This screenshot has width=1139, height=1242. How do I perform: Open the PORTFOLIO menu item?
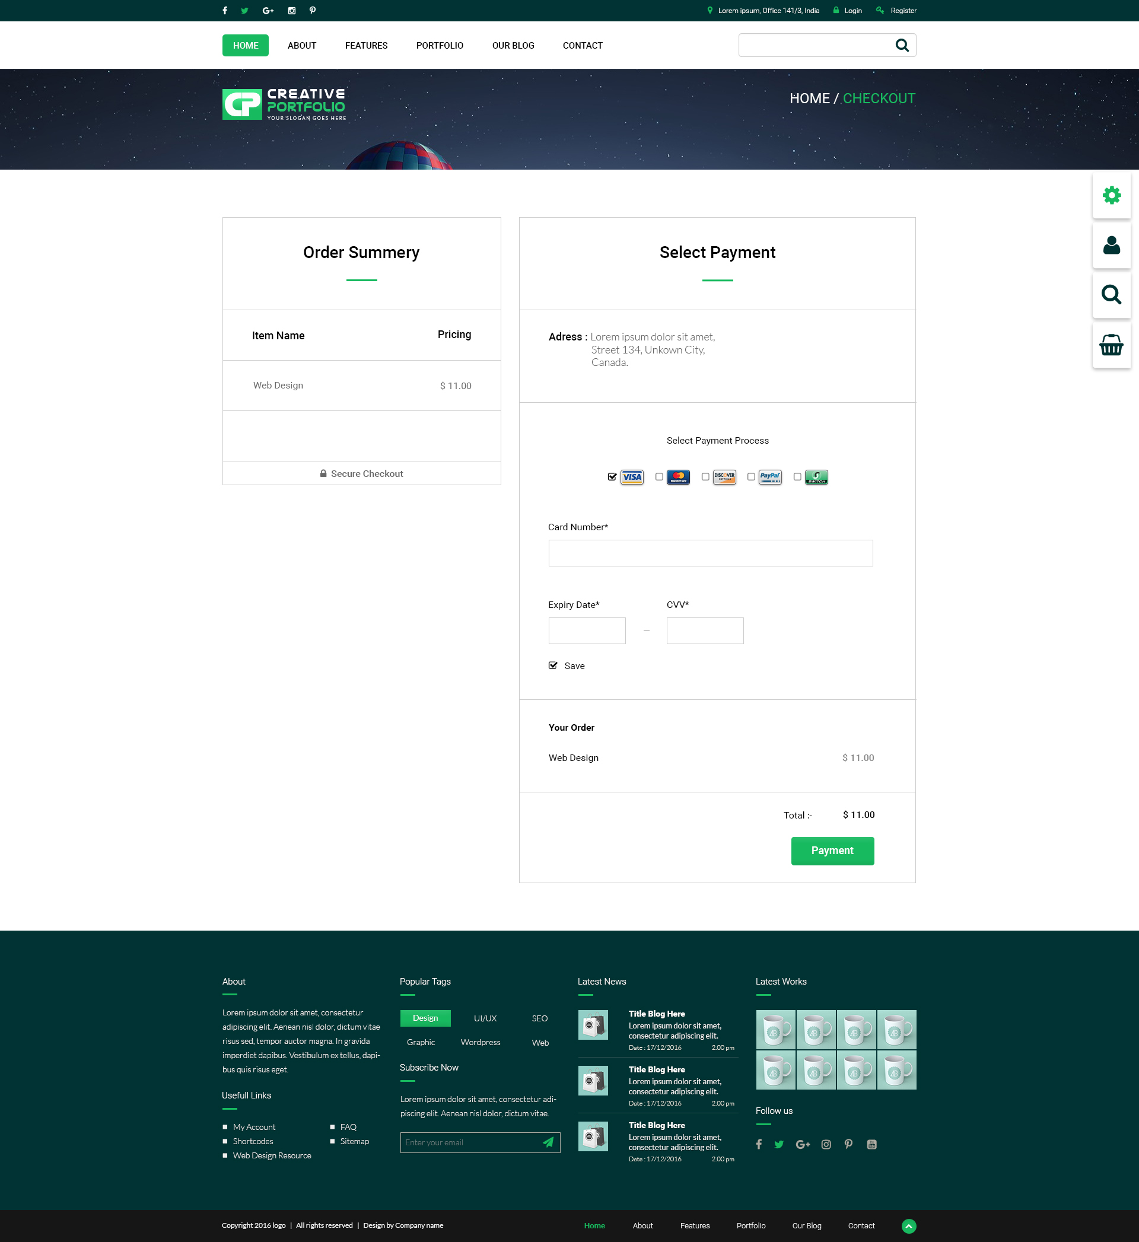(x=440, y=46)
